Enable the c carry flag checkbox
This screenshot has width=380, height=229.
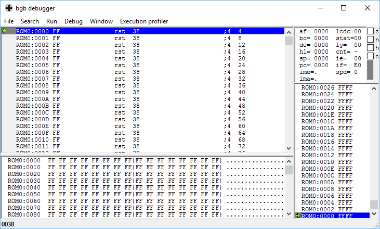370,56
